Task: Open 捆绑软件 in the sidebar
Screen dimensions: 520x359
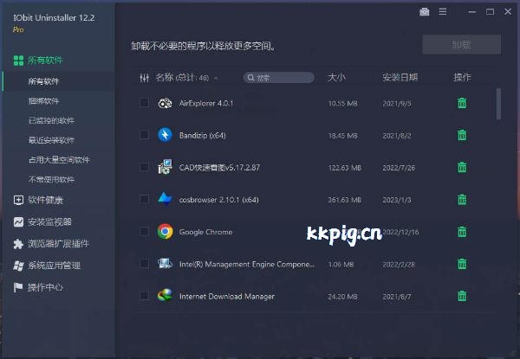Action: point(43,101)
